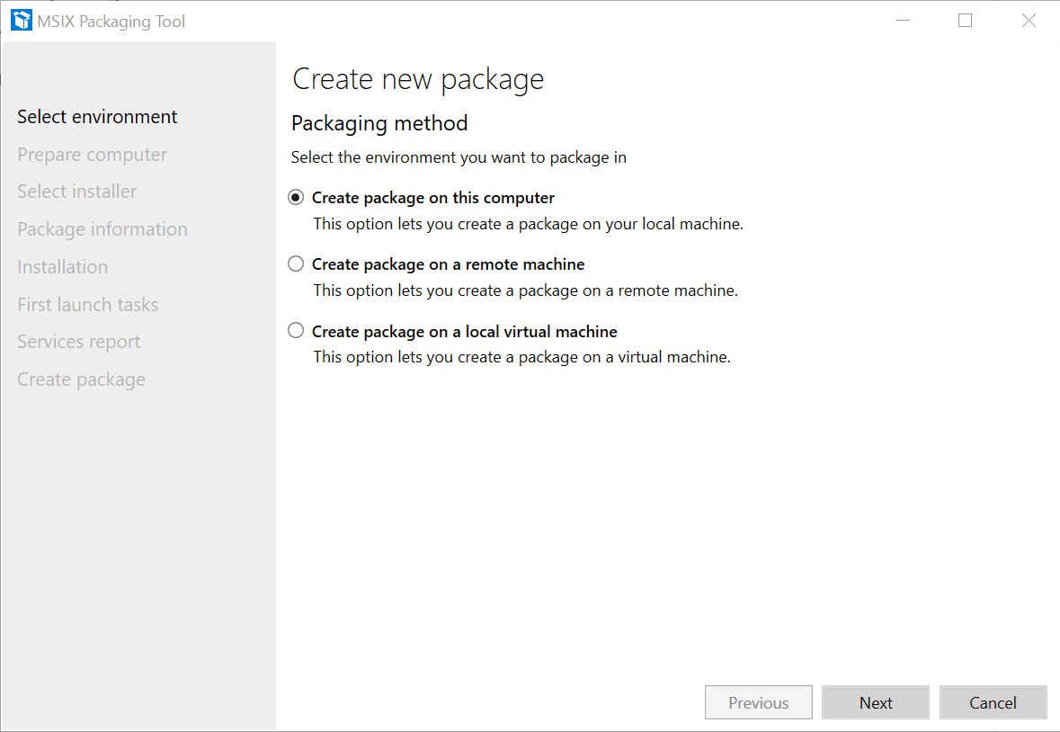Minimize the MSIX Packaging Tool window
Viewport: 1060px width, 732px height.
(903, 20)
